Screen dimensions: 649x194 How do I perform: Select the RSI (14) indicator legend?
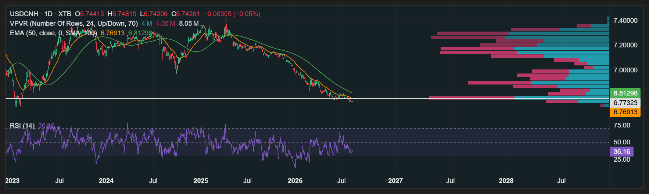tap(22, 126)
